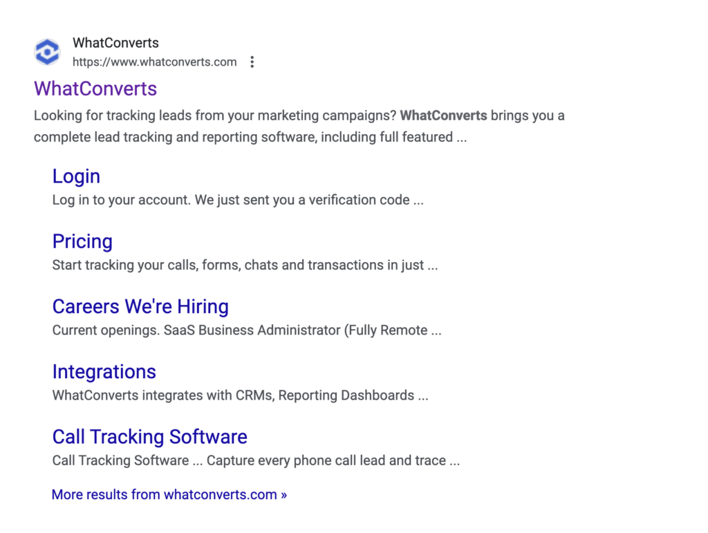This screenshot has height=533, width=708.
Task: Open the Careers We're Hiring sitelink
Action: pos(140,306)
